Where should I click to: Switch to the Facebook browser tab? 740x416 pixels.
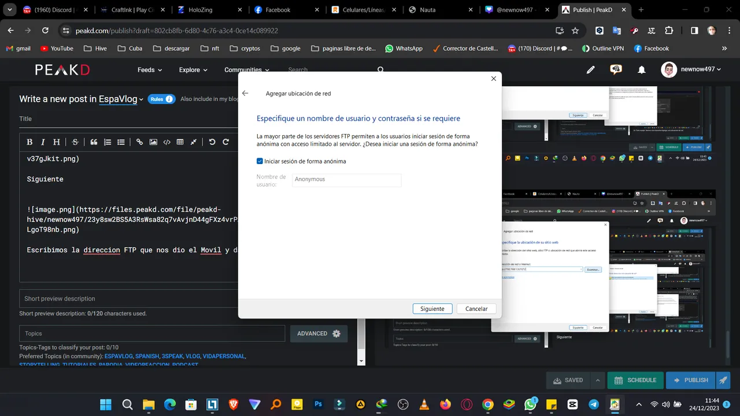click(286, 10)
